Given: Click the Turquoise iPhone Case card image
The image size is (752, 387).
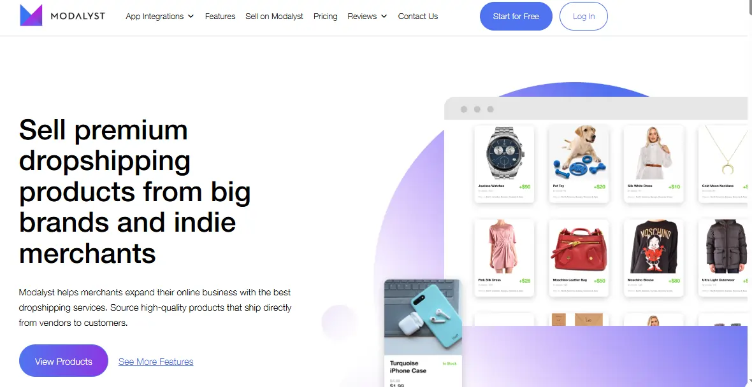Looking at the screenshot, I should [x=423, y=318].
